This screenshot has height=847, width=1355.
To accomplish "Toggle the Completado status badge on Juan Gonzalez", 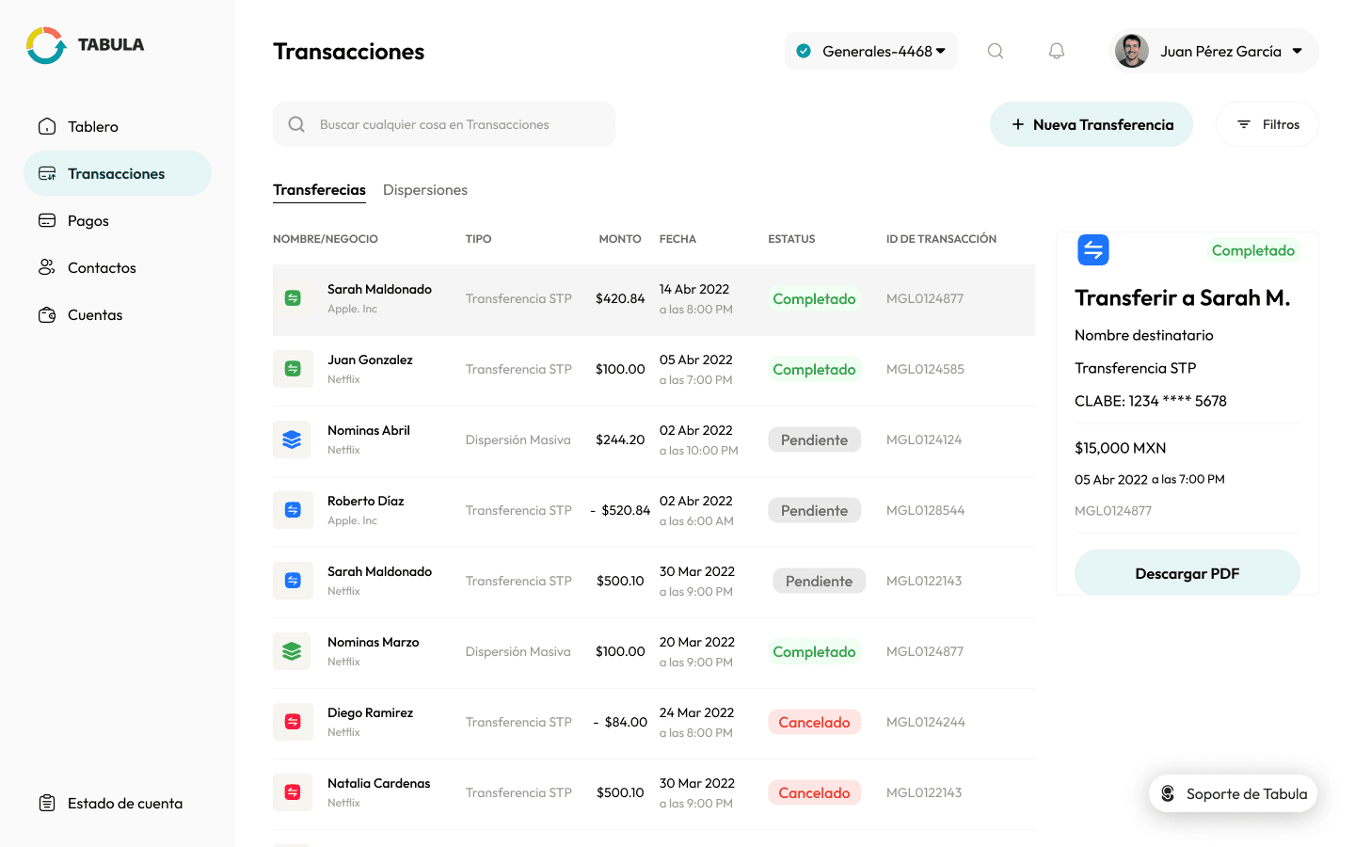I will (814, 369).
